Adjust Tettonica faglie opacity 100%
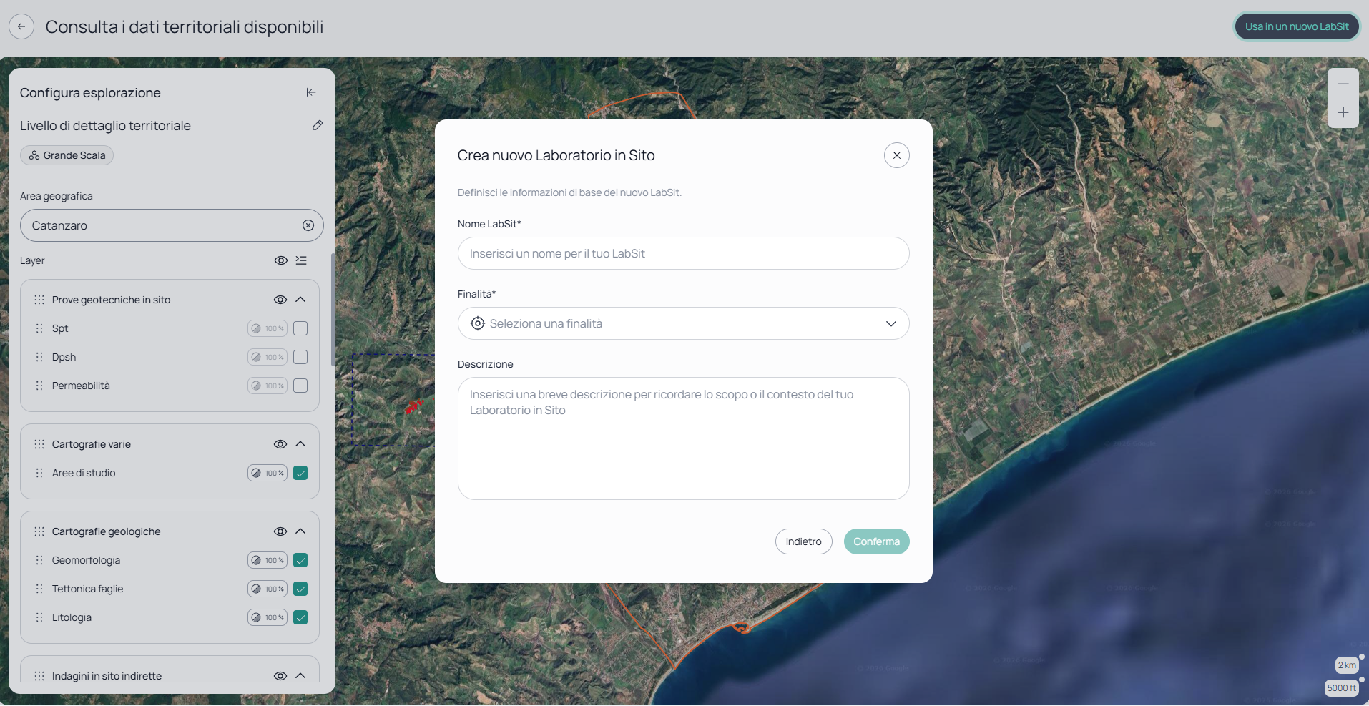1369x706 pixels. coord(268,589)
